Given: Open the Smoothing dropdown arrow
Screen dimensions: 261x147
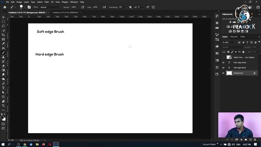Looking at the screenshot, I should coord(126,7).
